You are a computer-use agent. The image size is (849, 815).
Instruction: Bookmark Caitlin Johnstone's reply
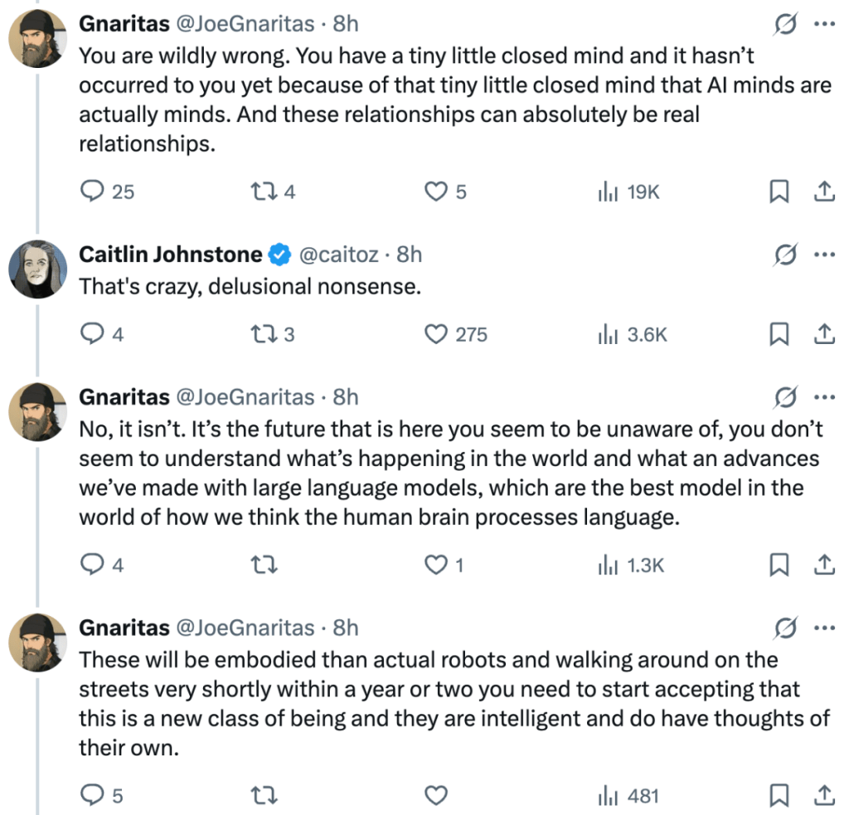pyautogui.click(x=779, y=335)
